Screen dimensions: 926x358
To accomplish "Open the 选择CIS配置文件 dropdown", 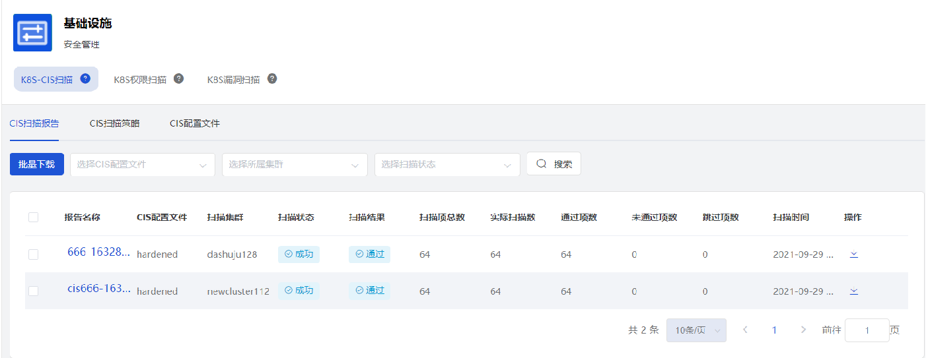I will [142, 164].
